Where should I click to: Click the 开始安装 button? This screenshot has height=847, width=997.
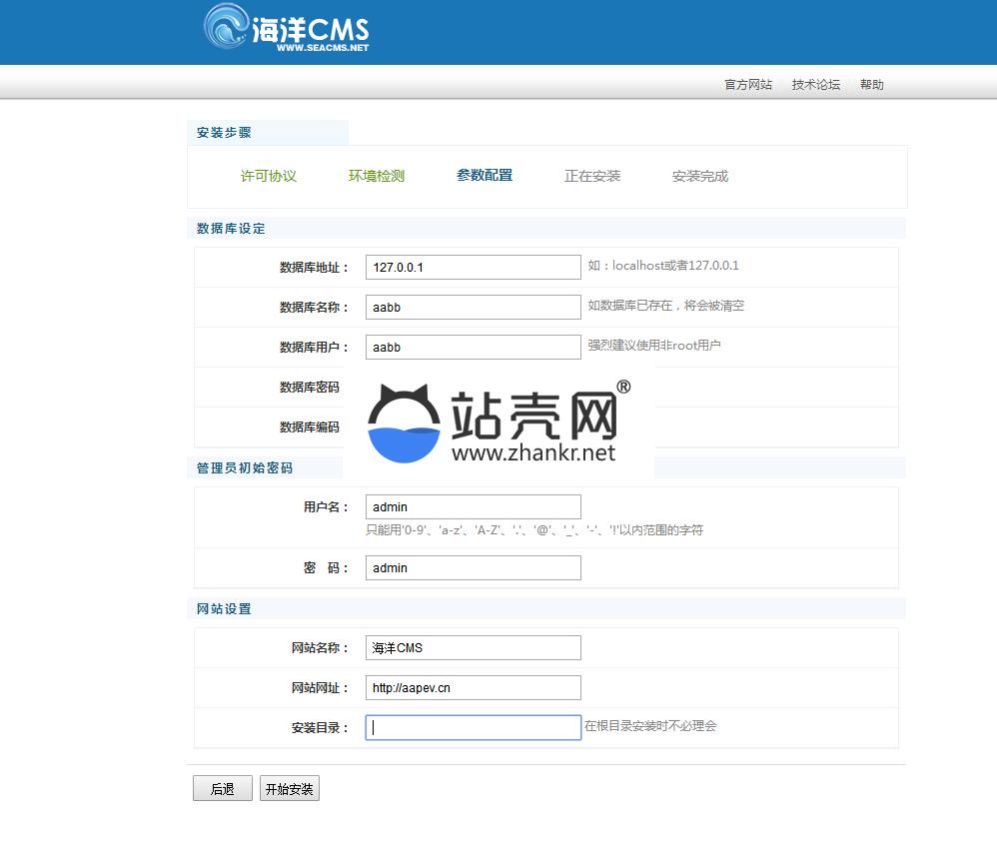pos(290,788)
